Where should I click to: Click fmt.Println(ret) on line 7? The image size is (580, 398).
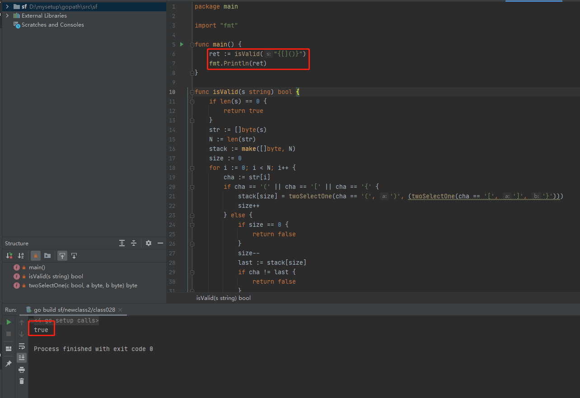[238, 63]
